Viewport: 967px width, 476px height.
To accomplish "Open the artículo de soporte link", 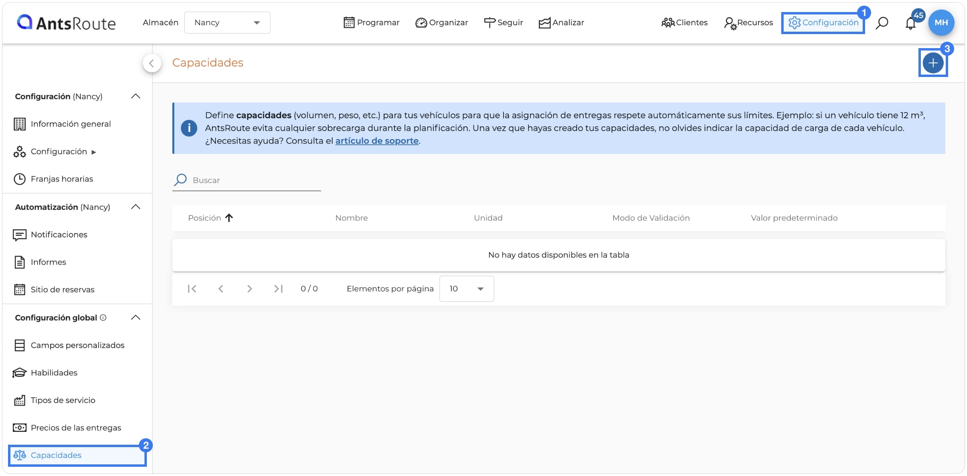I will 377,141.
